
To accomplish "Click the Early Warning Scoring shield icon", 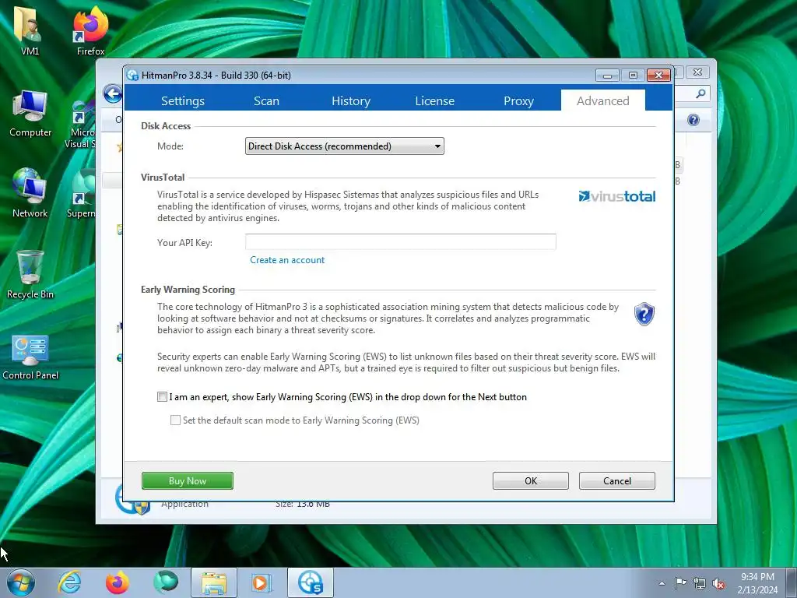I will (x=644, y=314).
